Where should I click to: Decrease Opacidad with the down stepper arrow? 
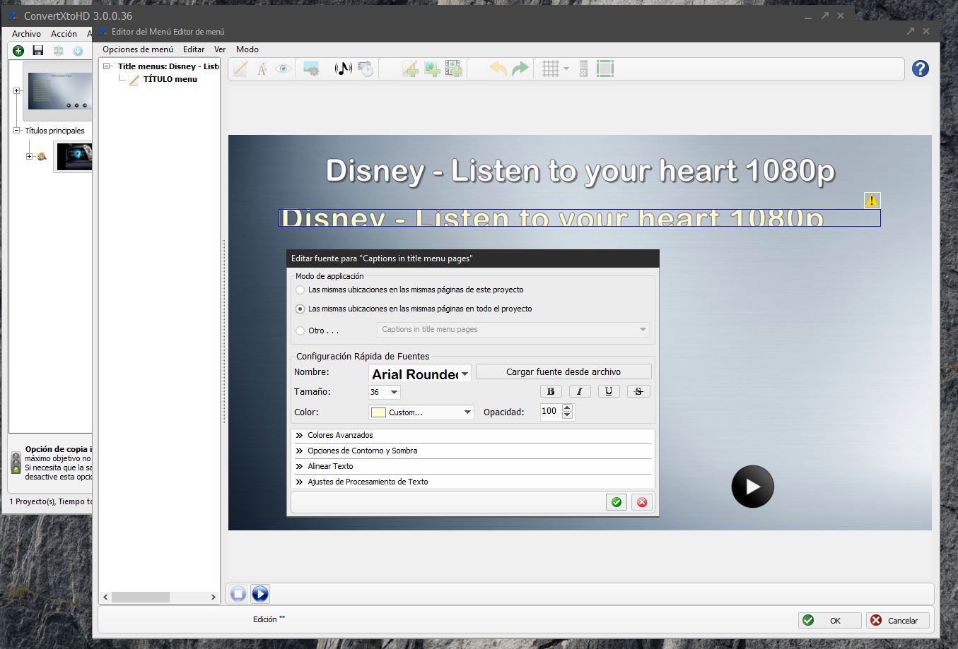pyautogui.click(x=567, y=416)
